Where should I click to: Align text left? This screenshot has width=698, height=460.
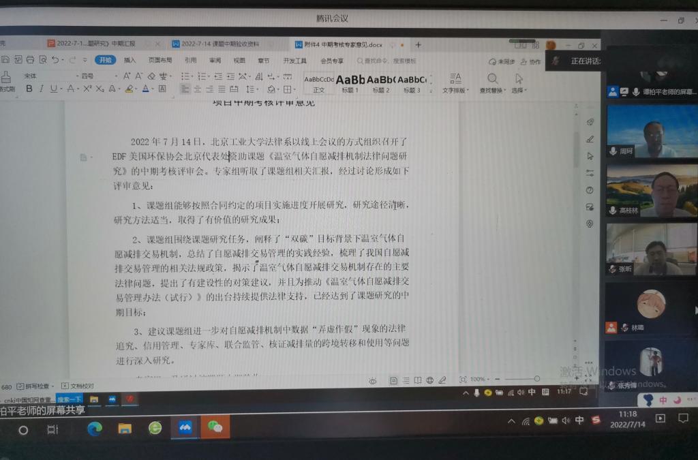pyautogui.click(x=185, y=89)
